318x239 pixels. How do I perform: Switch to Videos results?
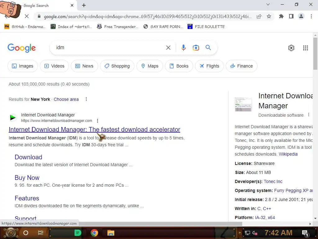pyautogui.click(x=54, y=66)
